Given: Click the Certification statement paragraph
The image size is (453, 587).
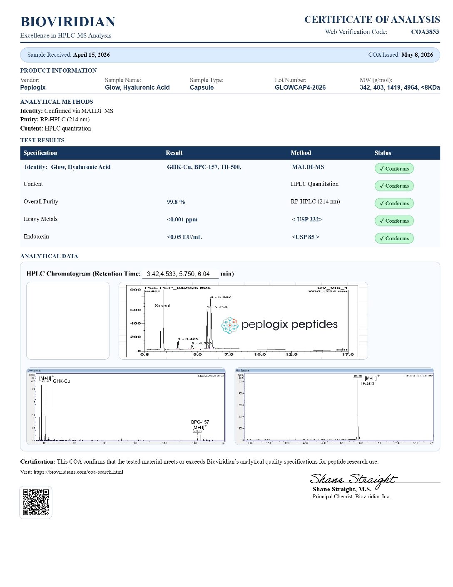Looking at the screenshot, I should coord(199,462).
